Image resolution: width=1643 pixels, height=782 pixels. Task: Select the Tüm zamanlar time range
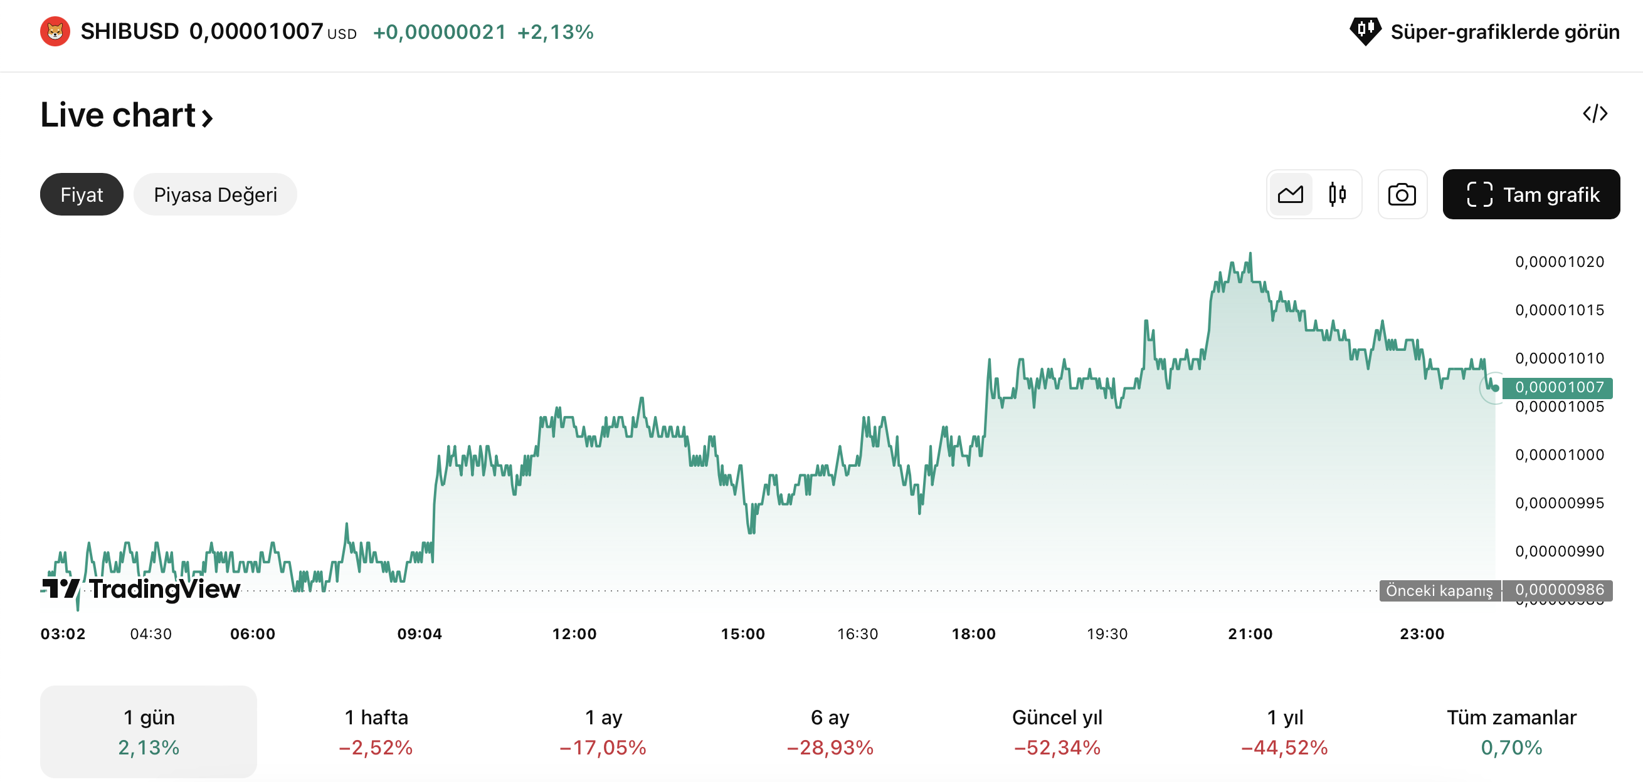[1511, 731]
